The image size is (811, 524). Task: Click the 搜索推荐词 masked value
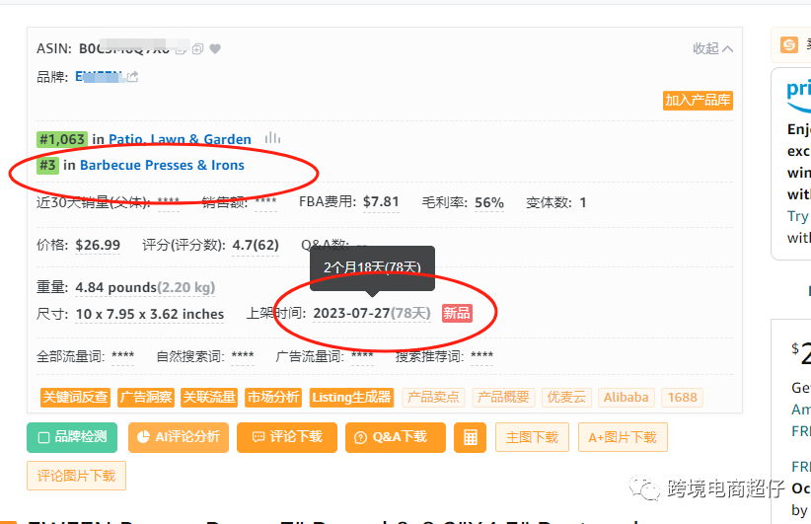tap(482, 356)
